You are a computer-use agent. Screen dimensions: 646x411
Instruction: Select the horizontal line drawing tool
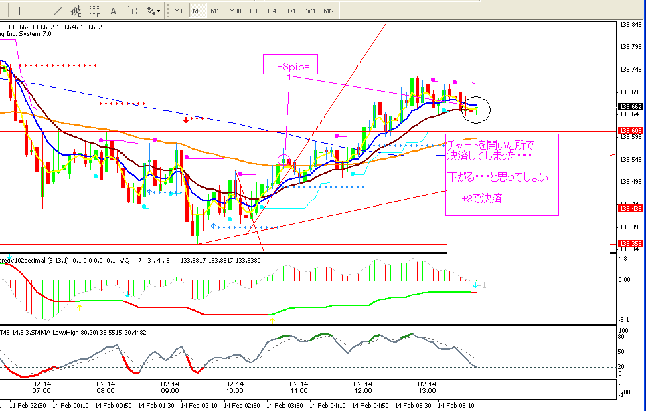[38, 11]
